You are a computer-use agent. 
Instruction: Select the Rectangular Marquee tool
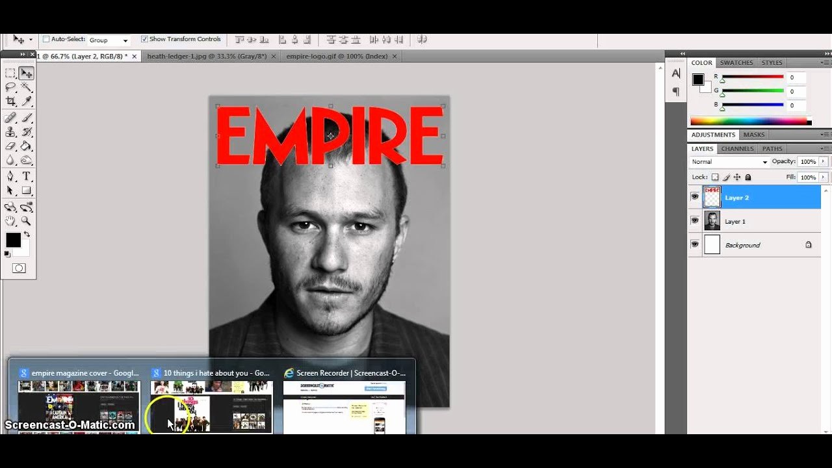point(10,73)
